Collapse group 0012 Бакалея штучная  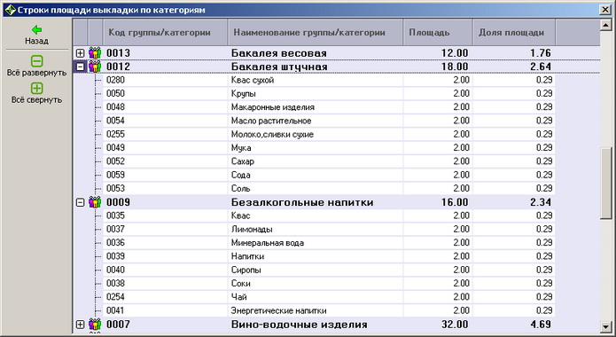tap(80, 67)
